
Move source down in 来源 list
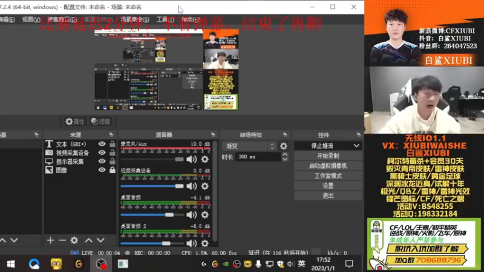(x=100, y=240)
